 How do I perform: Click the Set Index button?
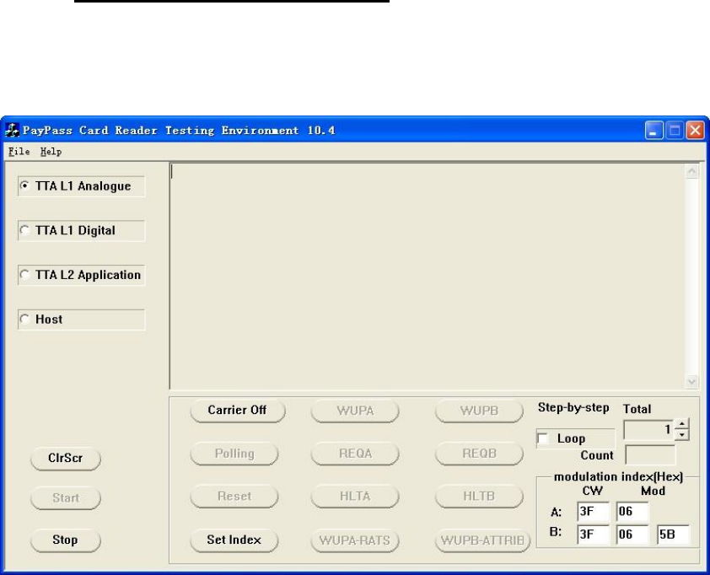click(x=234, y=540)
